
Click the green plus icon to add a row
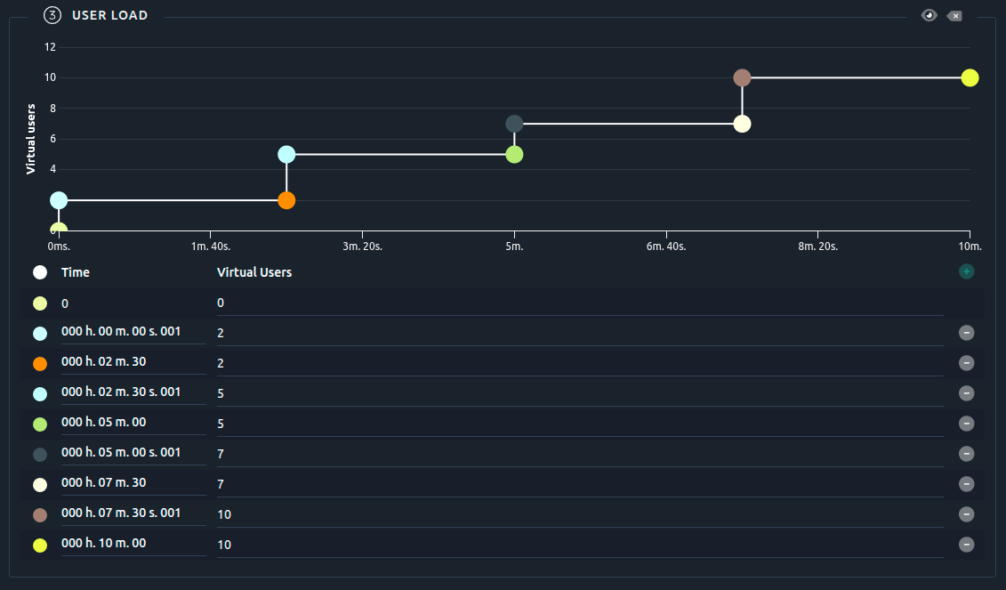click(966, 271)
